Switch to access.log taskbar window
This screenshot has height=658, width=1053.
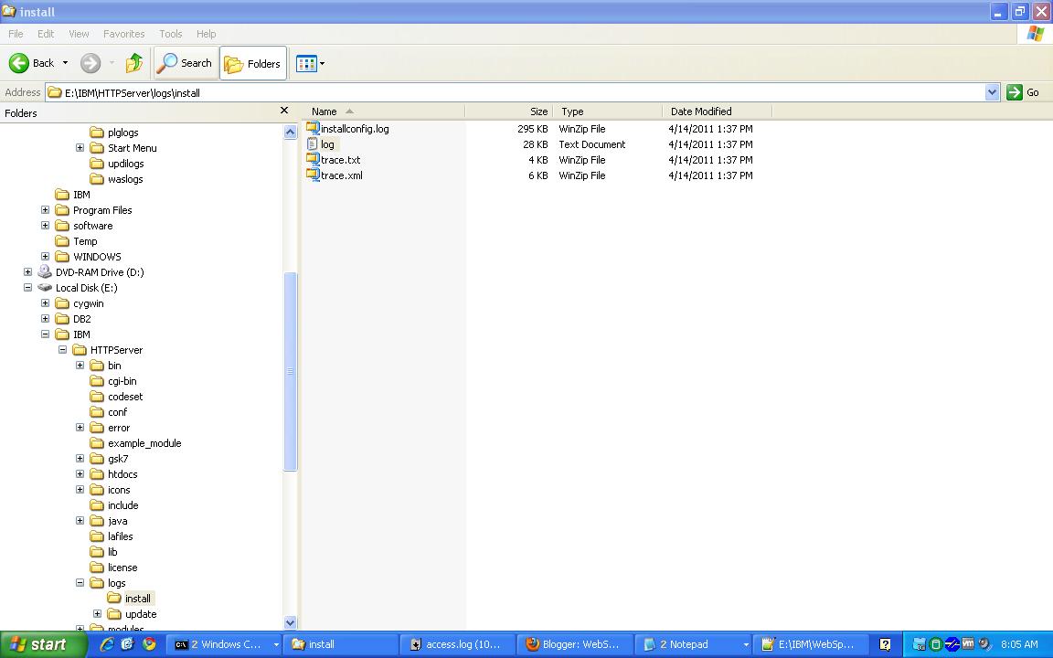coord(458,644)
